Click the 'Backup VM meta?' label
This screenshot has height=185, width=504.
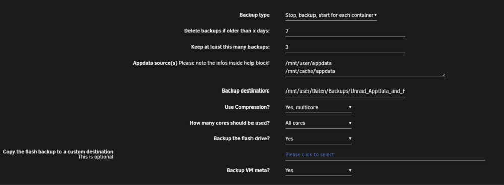(x=248, y=170)
